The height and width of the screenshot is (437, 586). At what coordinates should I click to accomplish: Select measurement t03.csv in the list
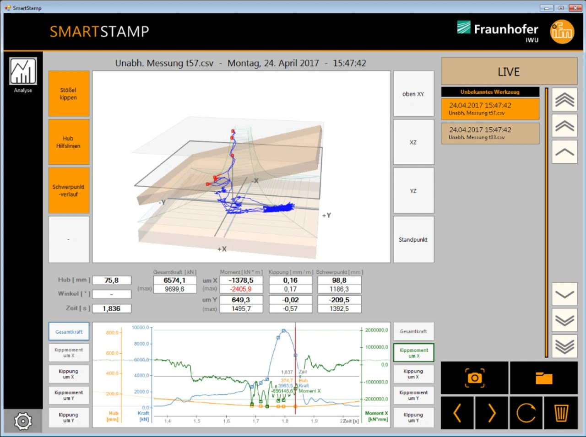point(490,133)
